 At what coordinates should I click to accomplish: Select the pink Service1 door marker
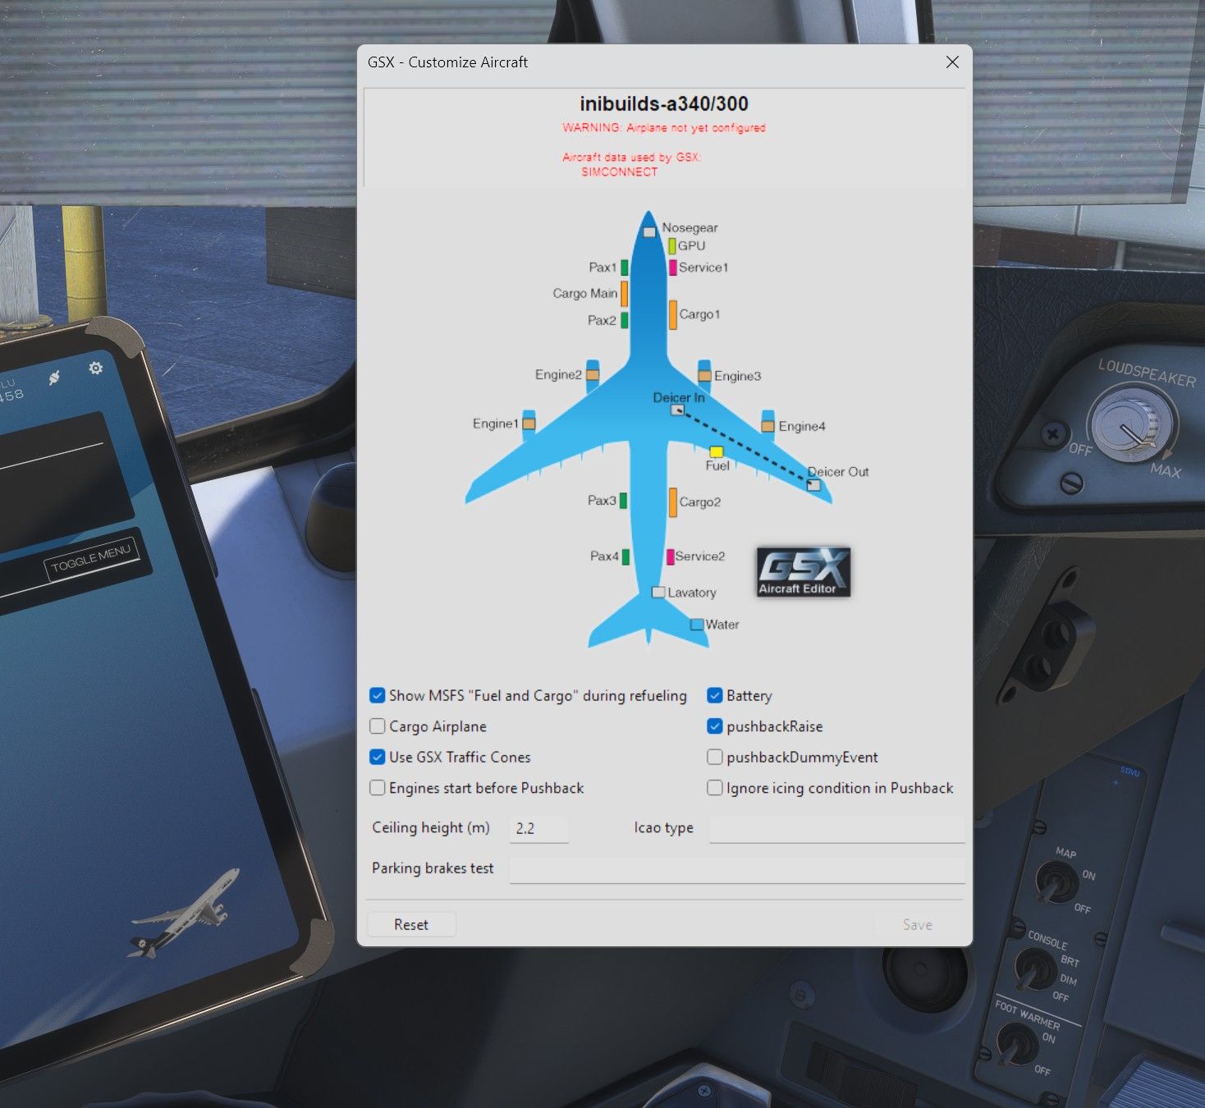tap(672, 268)
